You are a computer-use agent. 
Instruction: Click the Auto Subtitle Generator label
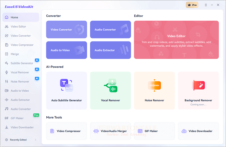[x=67, y=100]
